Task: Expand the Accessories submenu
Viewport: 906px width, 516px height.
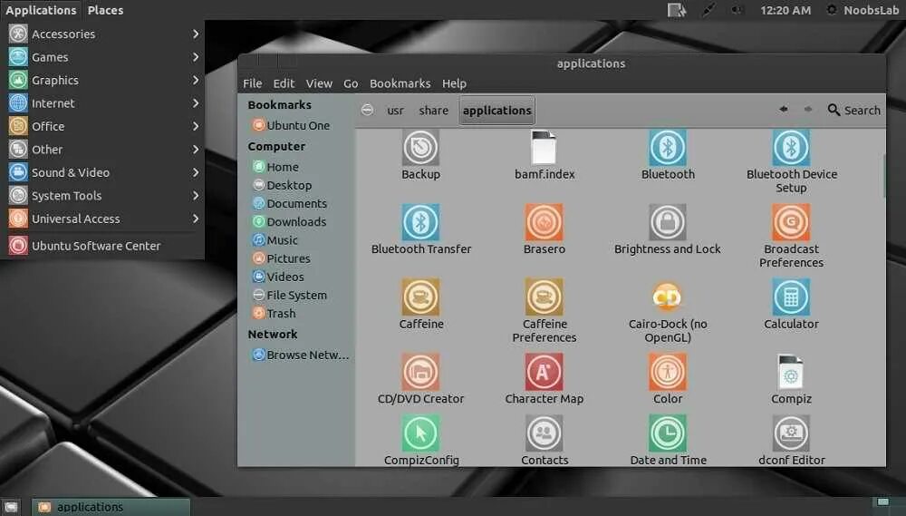Action: pos(104,34)
